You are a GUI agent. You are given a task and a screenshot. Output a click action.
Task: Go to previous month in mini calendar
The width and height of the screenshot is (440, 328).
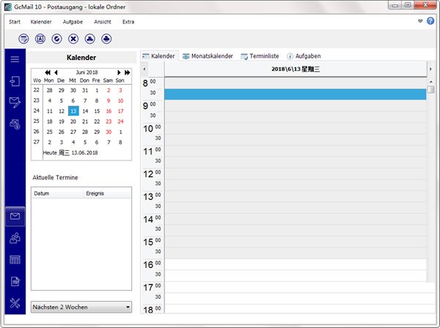click(56, 72)
